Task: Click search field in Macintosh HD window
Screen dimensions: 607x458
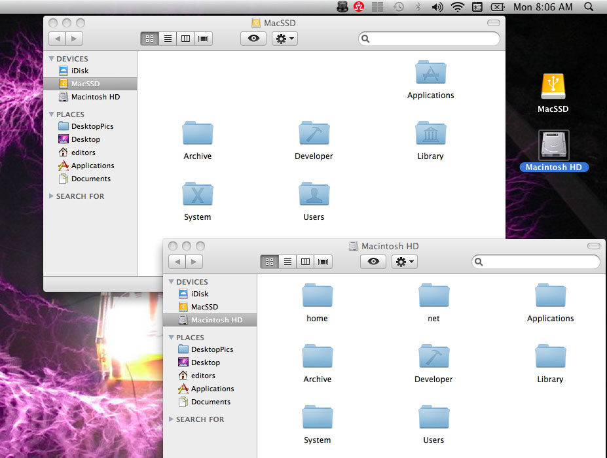Action: pyautogui.click(x=536, y=262)
